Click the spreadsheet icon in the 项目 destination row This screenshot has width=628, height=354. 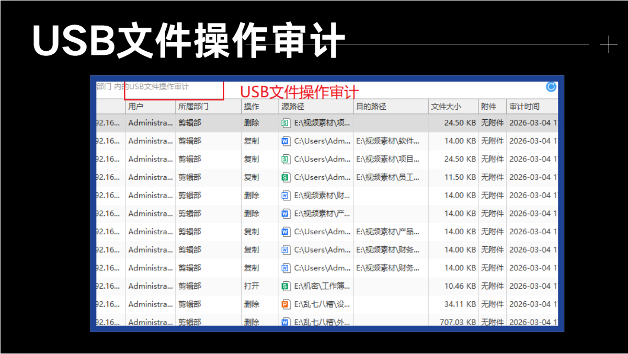(286, 159)
